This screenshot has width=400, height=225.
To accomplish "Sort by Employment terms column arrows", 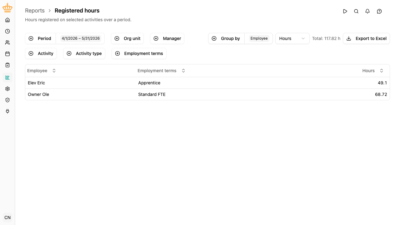I will [183, 71].
